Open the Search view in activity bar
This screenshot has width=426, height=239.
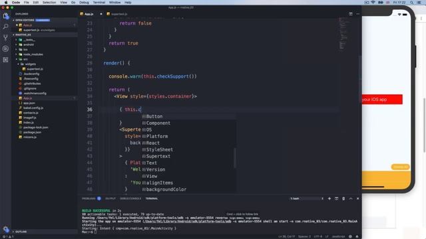coord(6,27)
